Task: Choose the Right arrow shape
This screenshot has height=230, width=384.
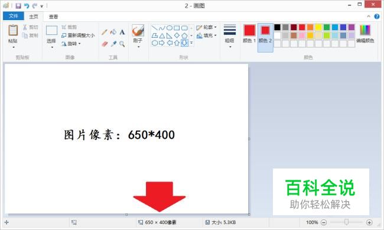Action: [x=162, y=43]
